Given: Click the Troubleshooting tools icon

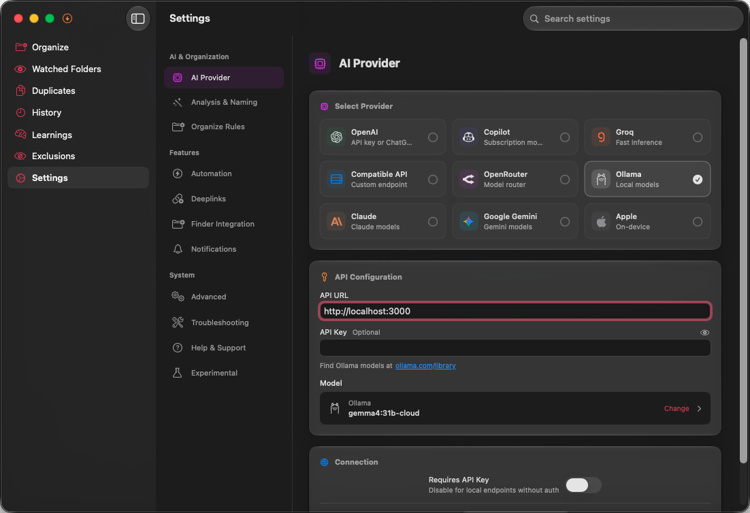Looking at the screenshot, I should click(178, 322).
